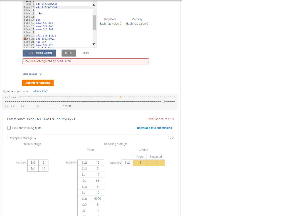Click the 'Yours' column header in Graded results
Viewport: 285px width, 216px height.
pyautogui.click(x=139, y=157)
